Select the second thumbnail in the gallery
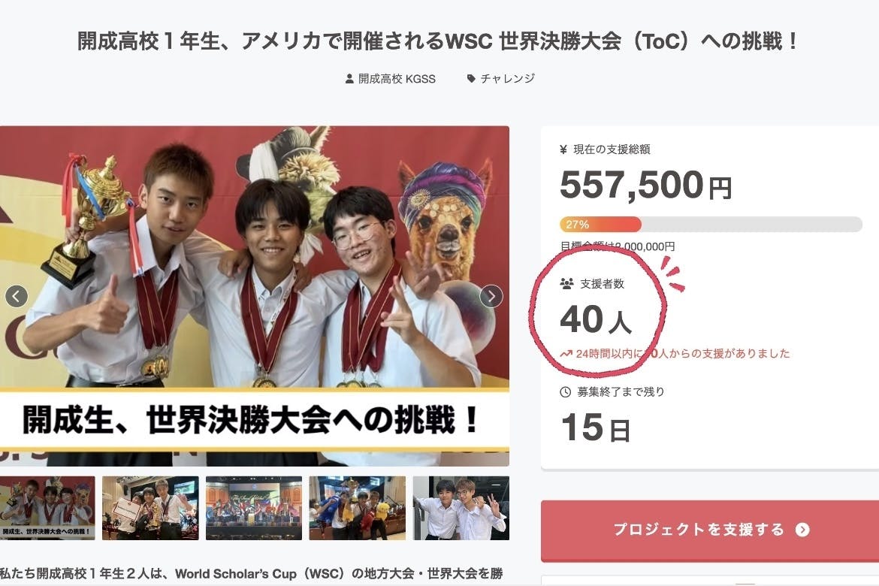The height and width of the screenshot is (586, 879). coord(150,508)
